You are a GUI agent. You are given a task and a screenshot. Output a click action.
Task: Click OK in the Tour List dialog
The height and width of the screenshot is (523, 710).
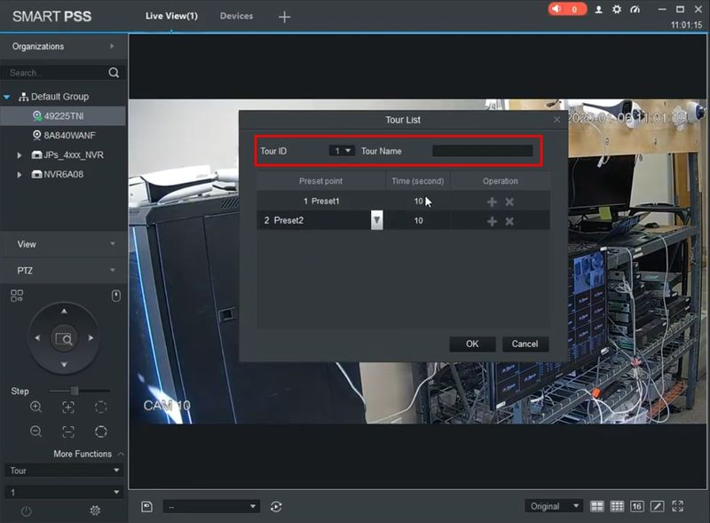point(472,344)
